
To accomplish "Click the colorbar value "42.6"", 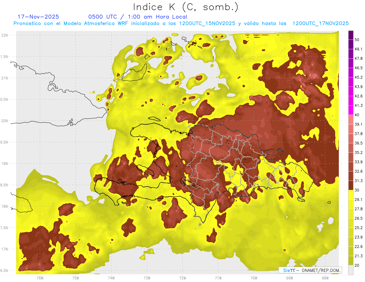I will pos(359,96).
